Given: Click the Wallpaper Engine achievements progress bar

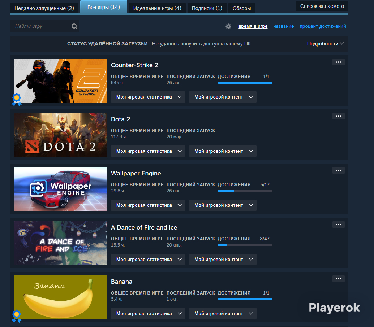Looking at the screenshot, I should click(245, 191).
